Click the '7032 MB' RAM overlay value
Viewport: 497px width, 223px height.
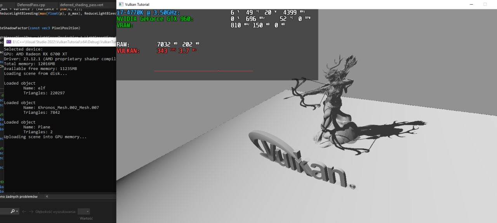pos(167,44)
